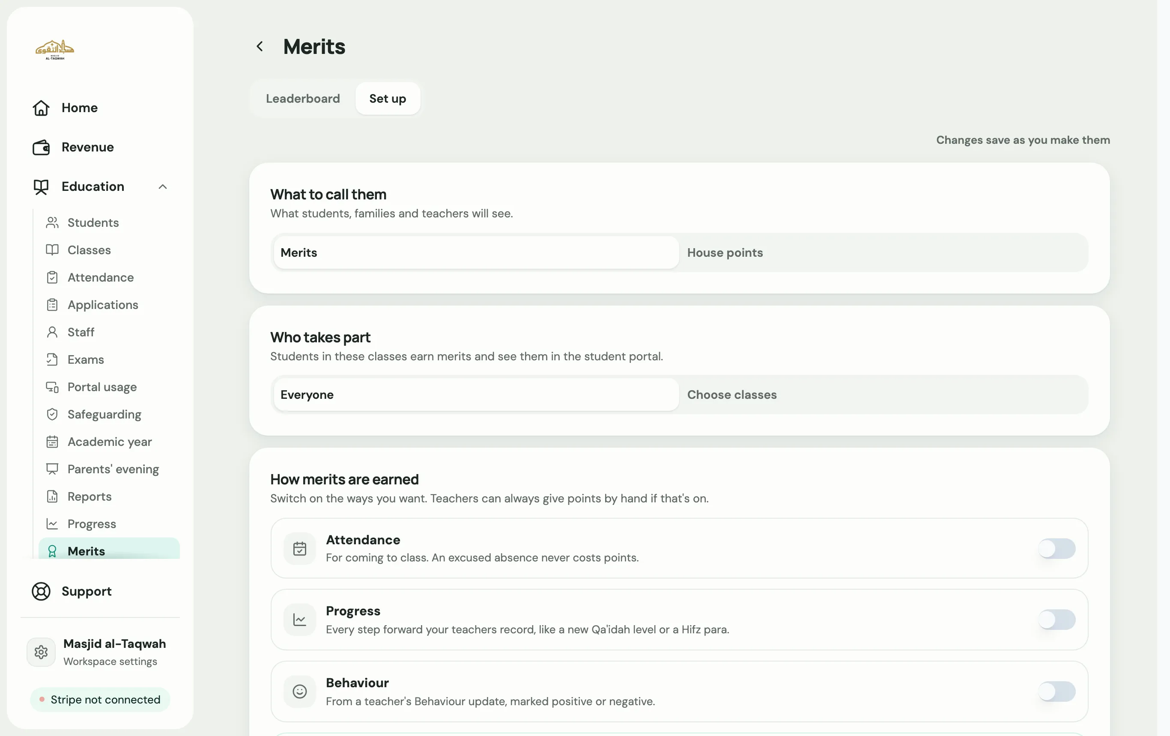
Task: Click the Staff person icon
Action: coord(52,332)
